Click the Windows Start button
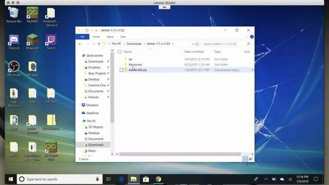Viewport: 329px width, 185px height. 11,179
